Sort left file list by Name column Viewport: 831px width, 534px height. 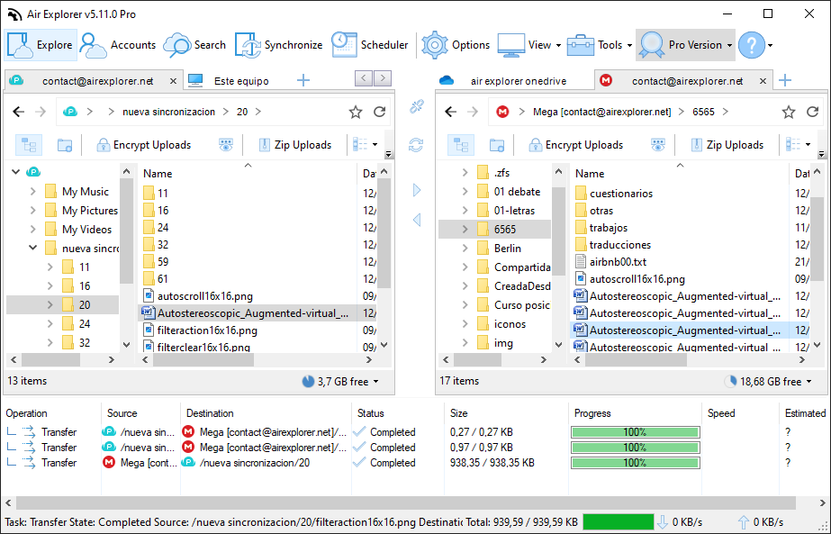(248, 174)
